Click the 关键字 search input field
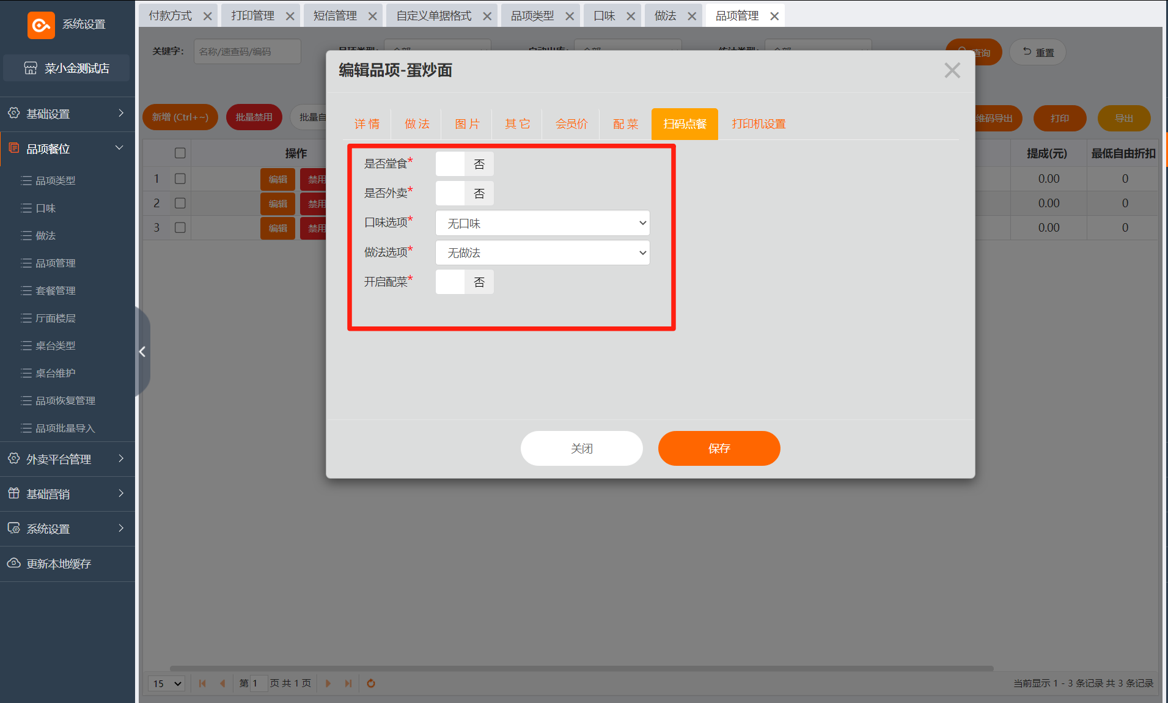This screenshot has width=1168, height=703. tap(248, 52)
